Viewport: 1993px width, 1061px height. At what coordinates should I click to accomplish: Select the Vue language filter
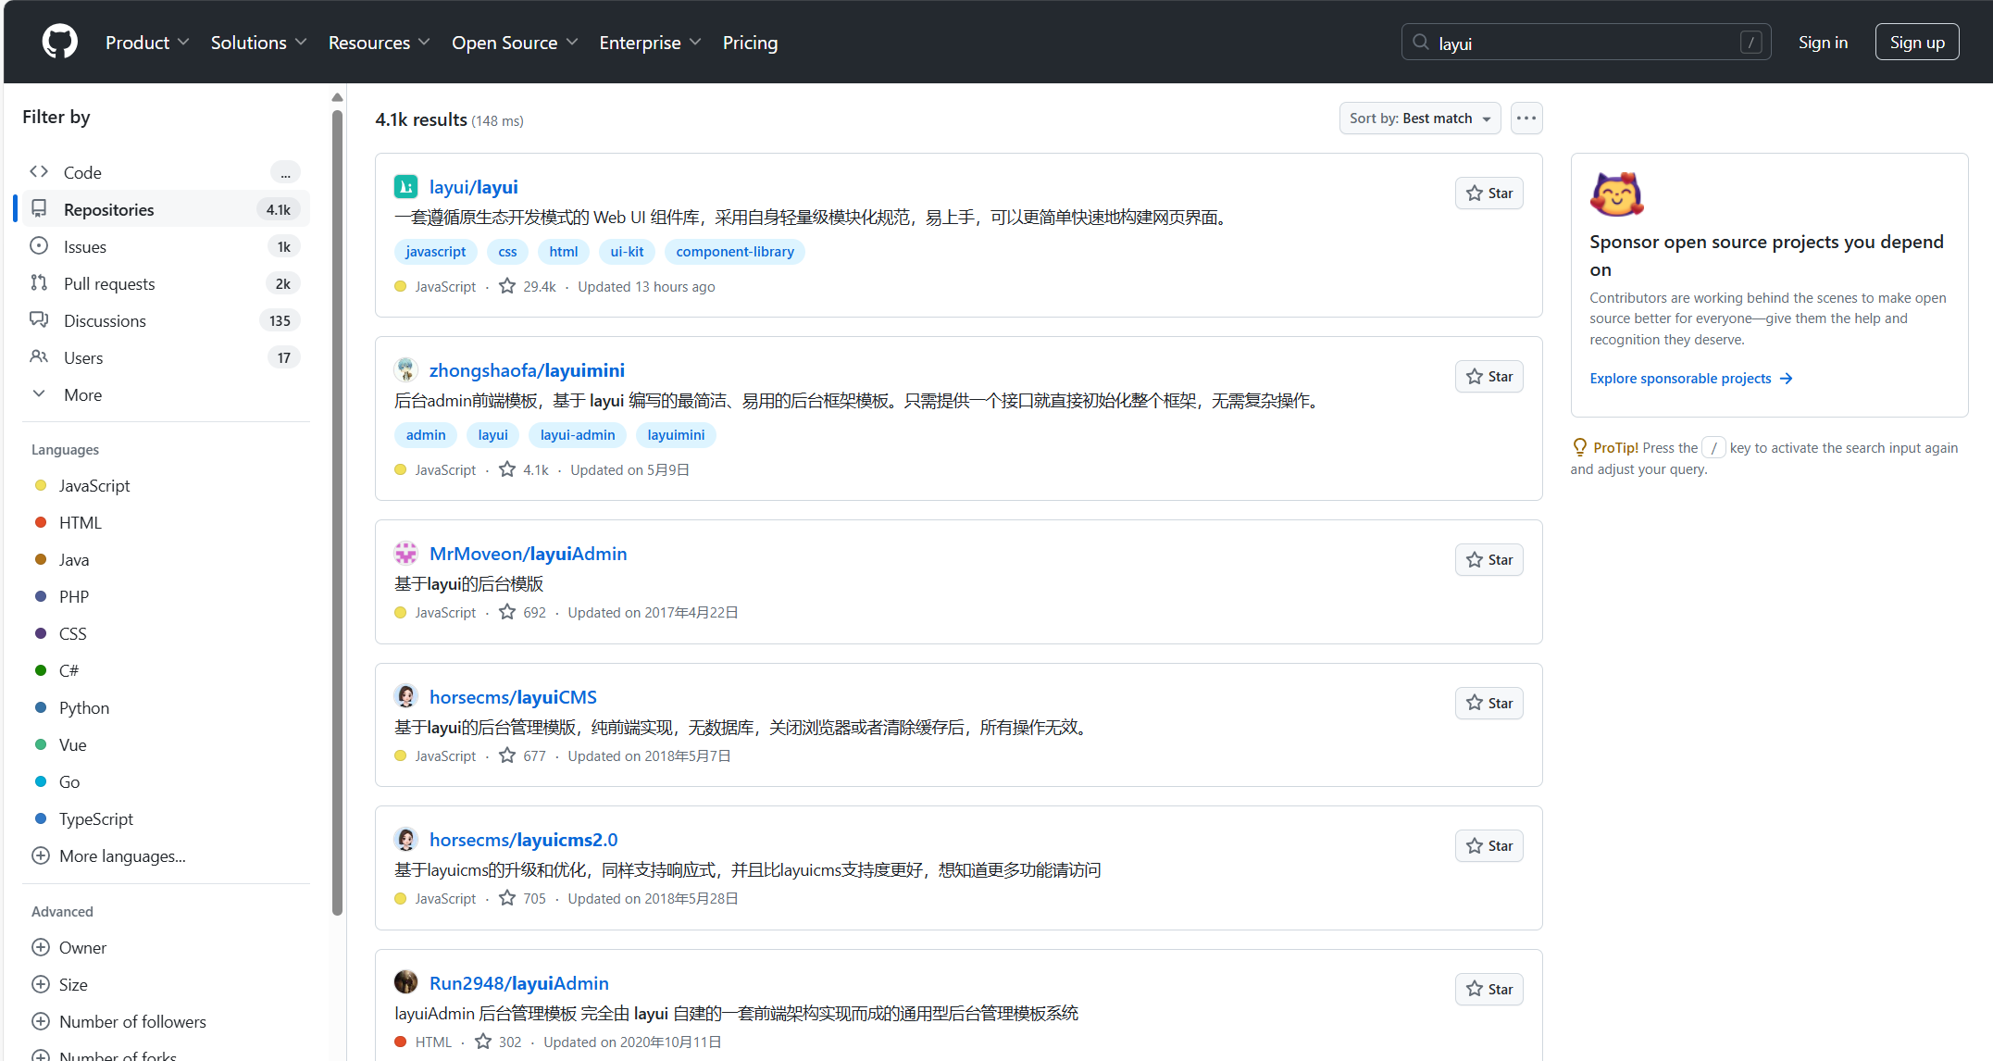(x=72, y=744)
